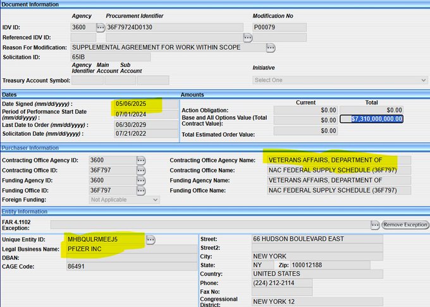The width and height of the screenshot is (430, 307).
Task: Open the Foreign Funding dropdown
Action: pos(124,200)
